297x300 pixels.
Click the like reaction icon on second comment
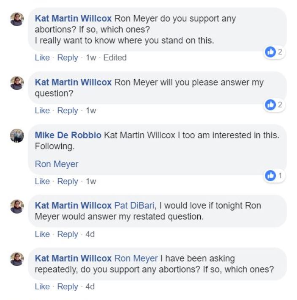(270, 105)
